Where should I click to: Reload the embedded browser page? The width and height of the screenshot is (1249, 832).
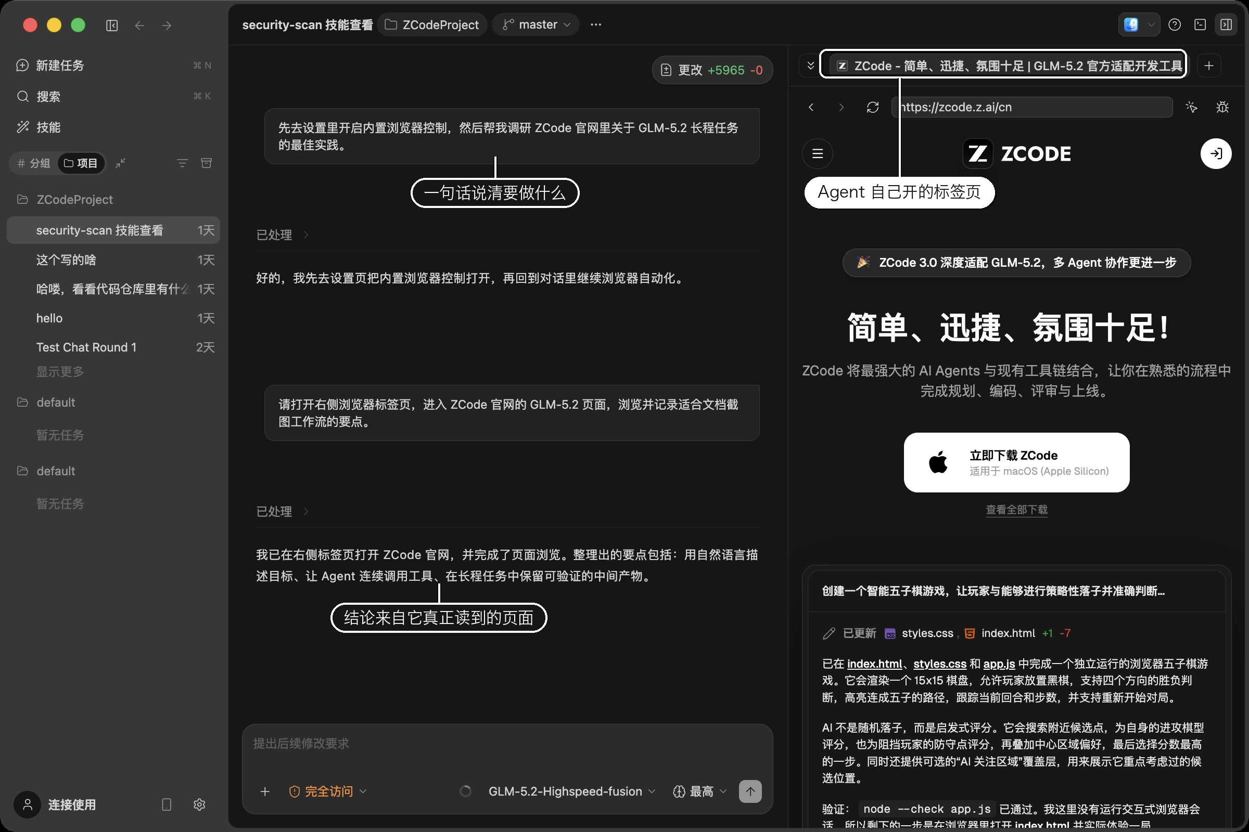[873, 107]
